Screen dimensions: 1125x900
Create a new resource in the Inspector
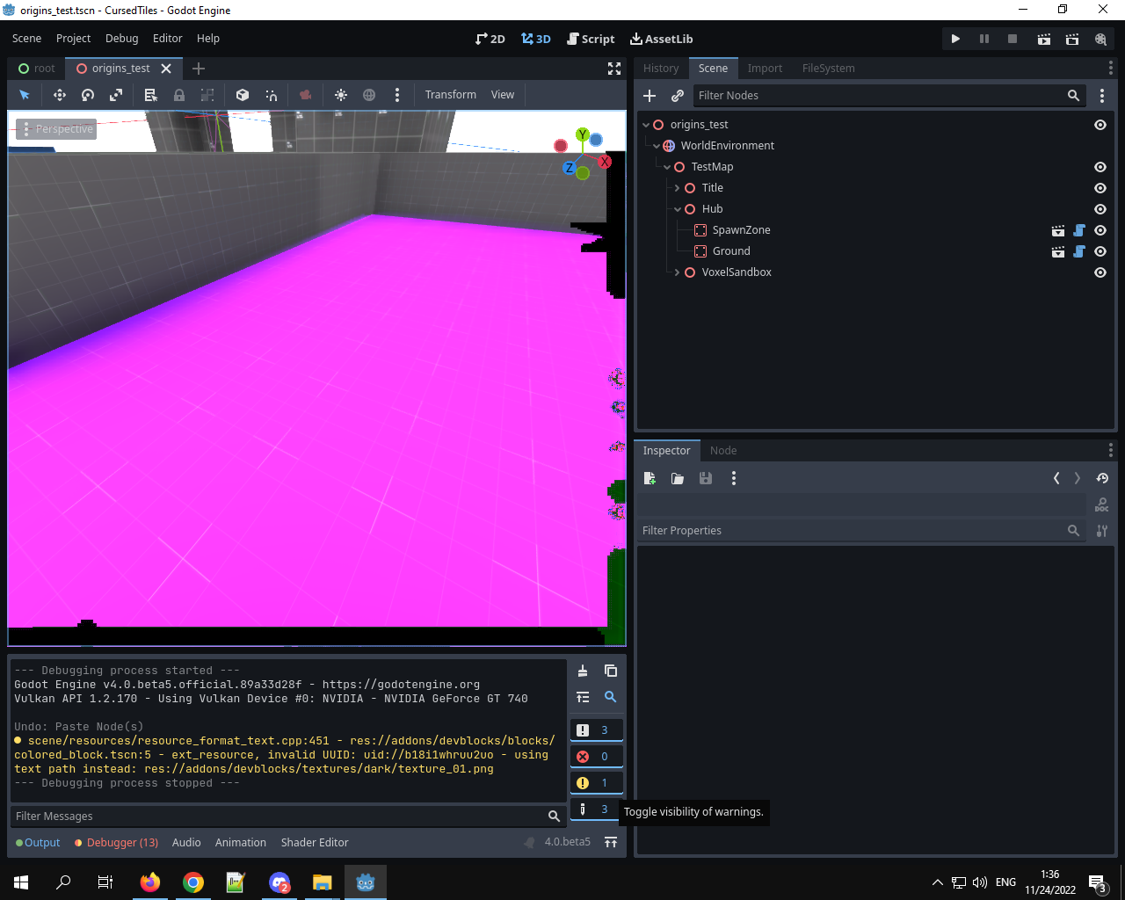coord(650,478)
